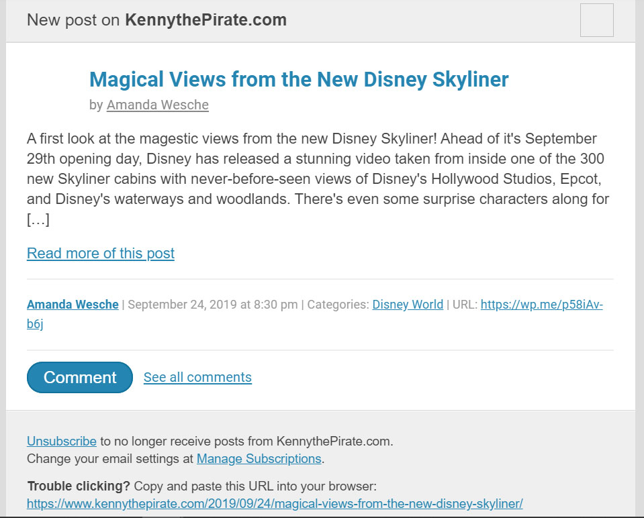This screenshot has height=518, width=644.
Task: Click the 'Trouble clicking?' bold text
Action: (79, 486)
